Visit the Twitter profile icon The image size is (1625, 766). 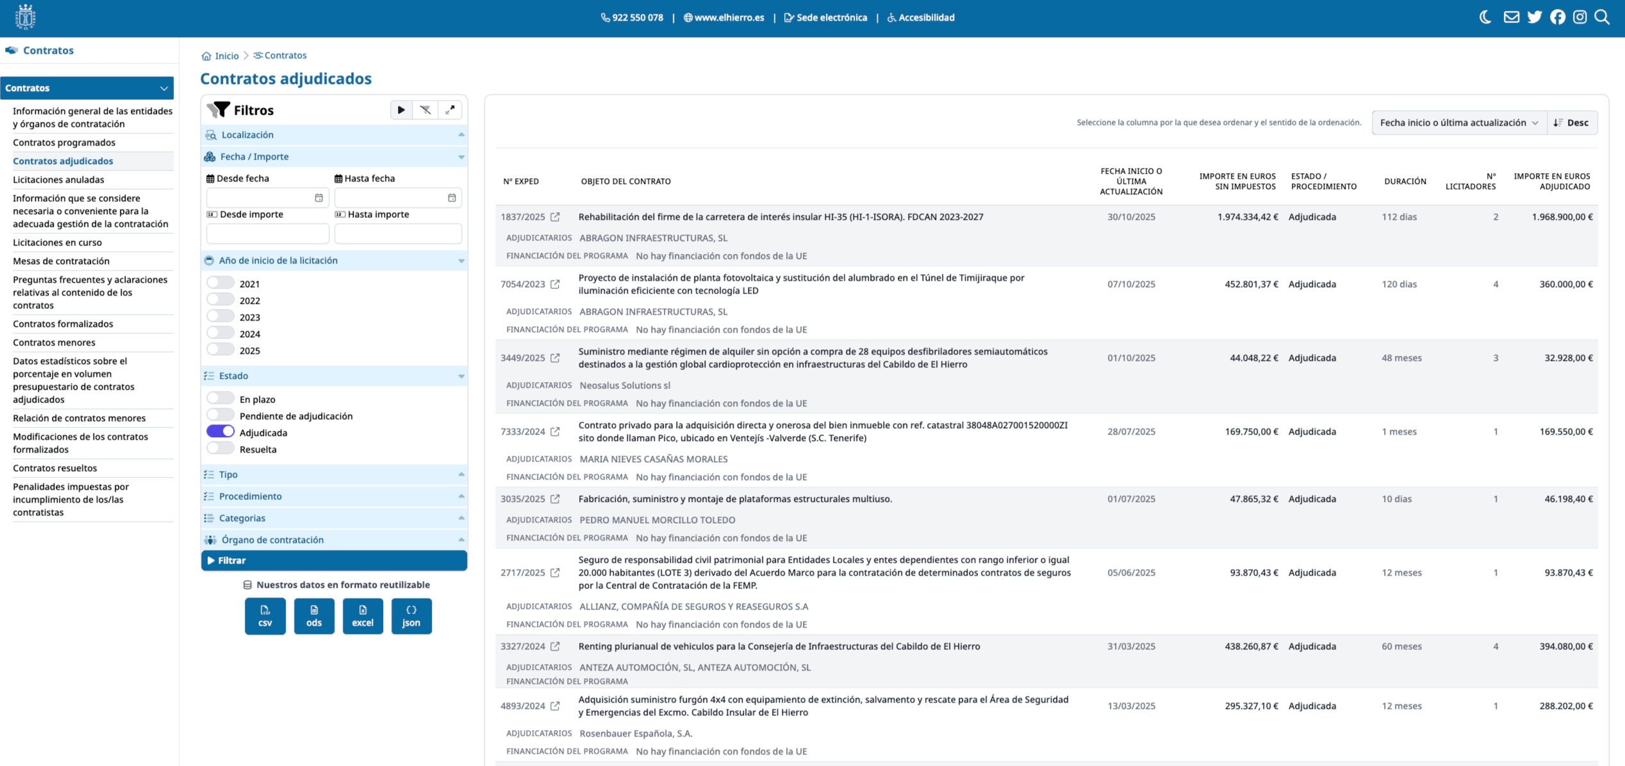coord(1535,17)
